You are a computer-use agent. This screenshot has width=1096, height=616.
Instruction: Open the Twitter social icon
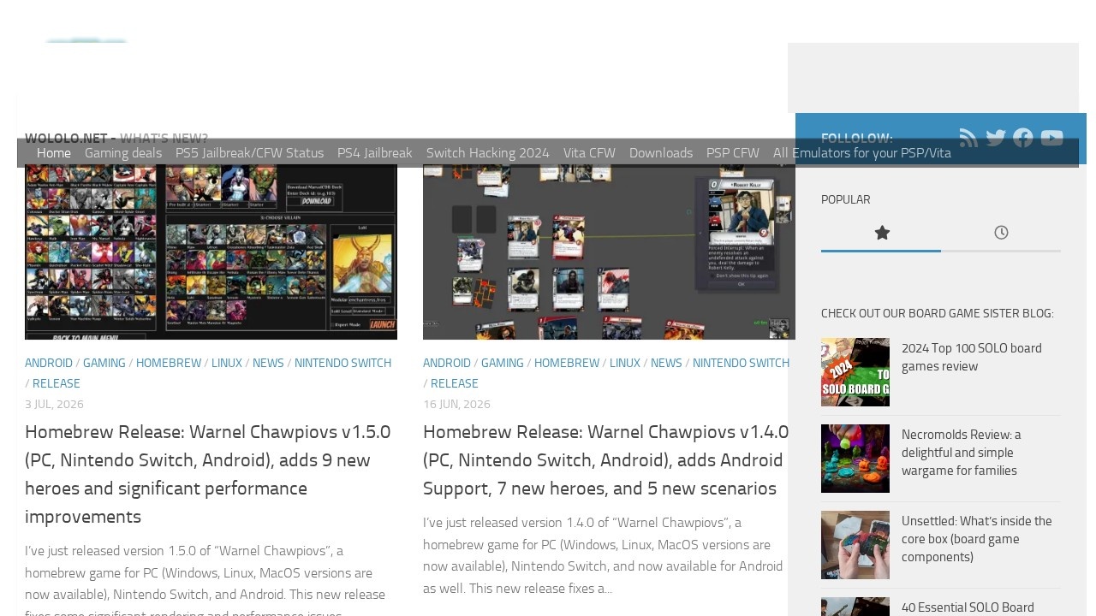click(996, 138)
